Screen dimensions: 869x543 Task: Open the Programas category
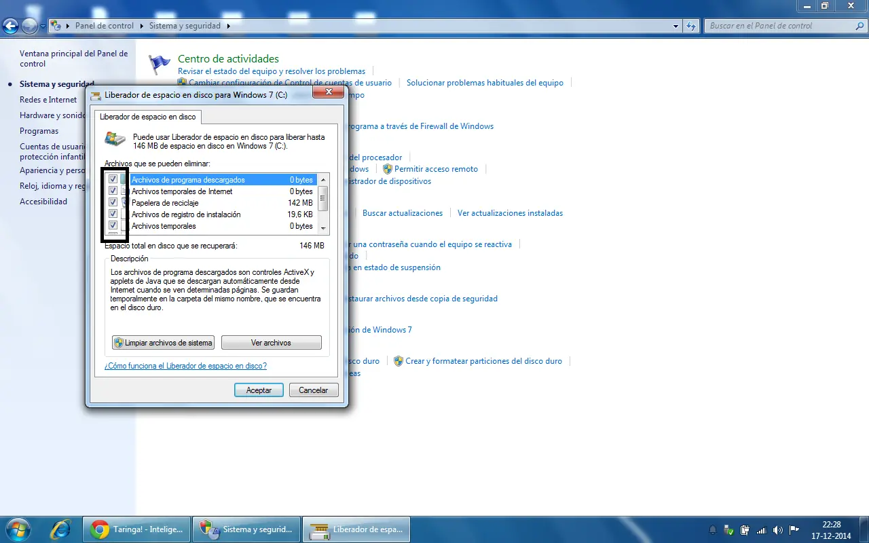39,131
